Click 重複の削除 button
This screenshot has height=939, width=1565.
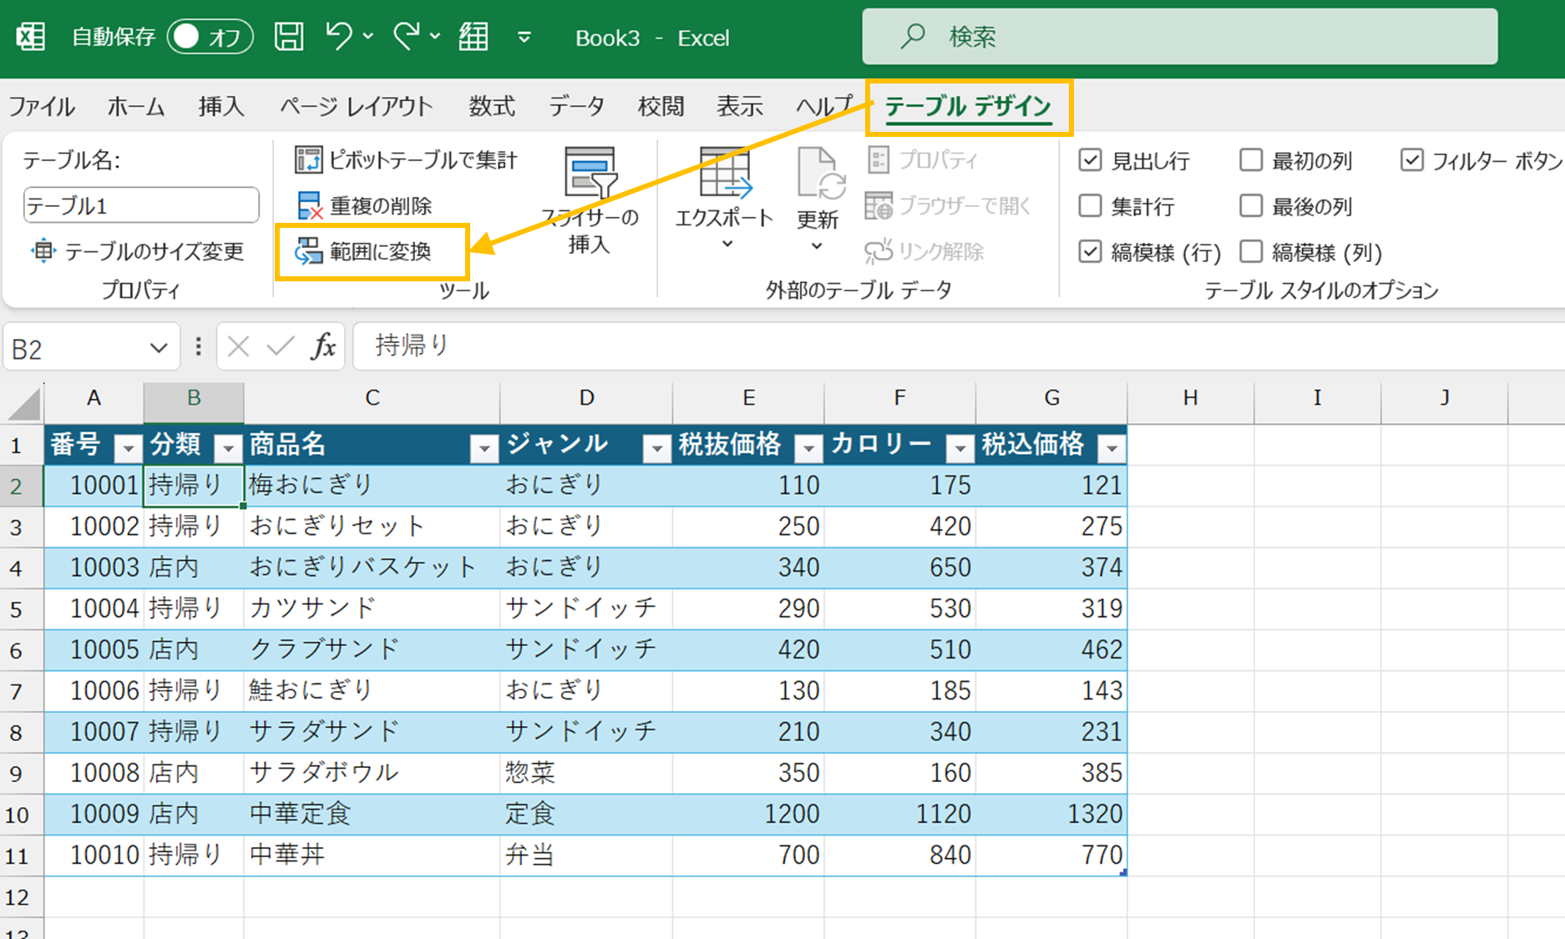point(364,205)
